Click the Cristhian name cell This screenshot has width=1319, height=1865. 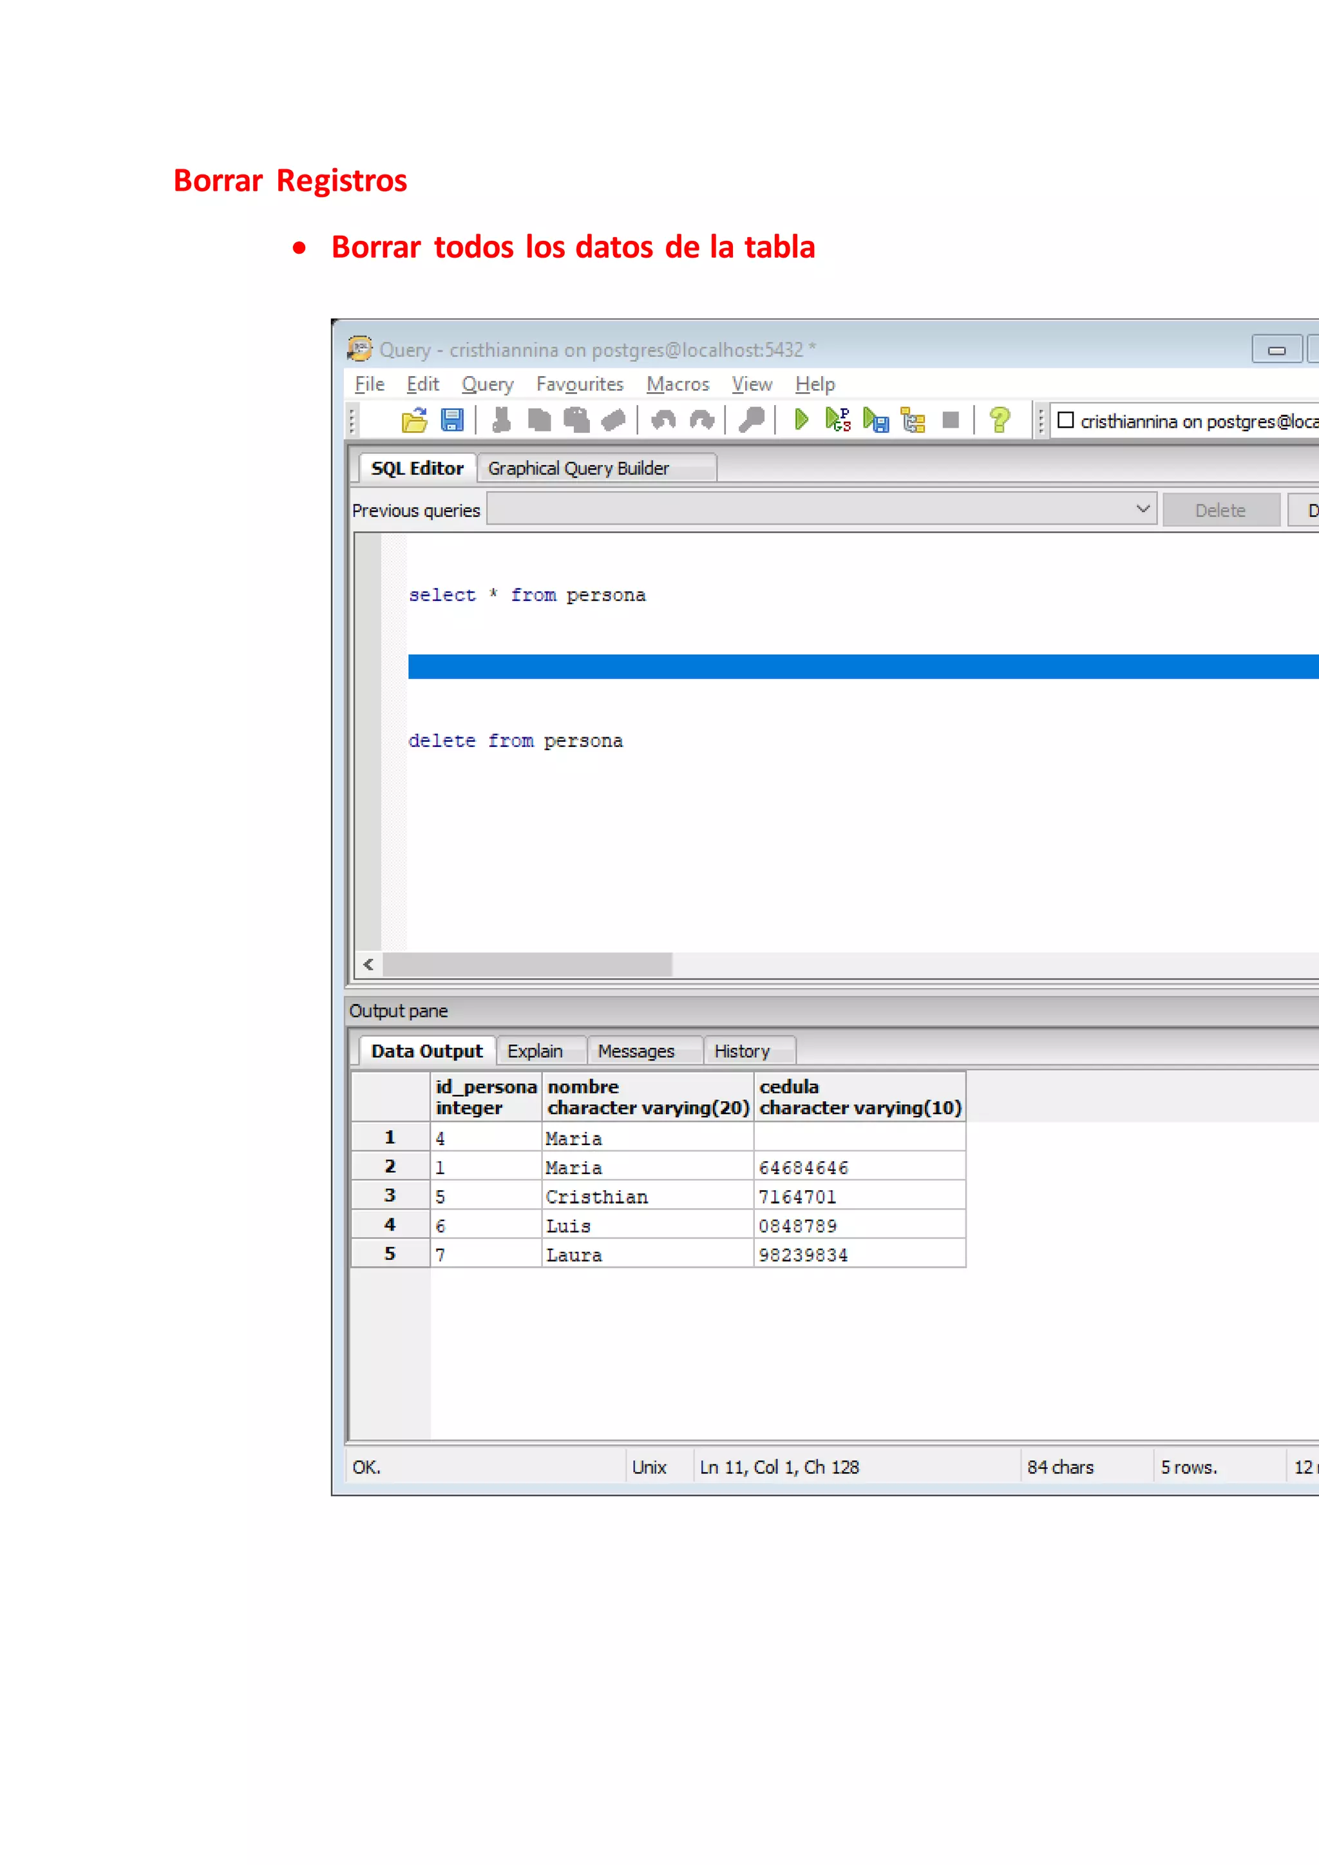click(647, 1196)
